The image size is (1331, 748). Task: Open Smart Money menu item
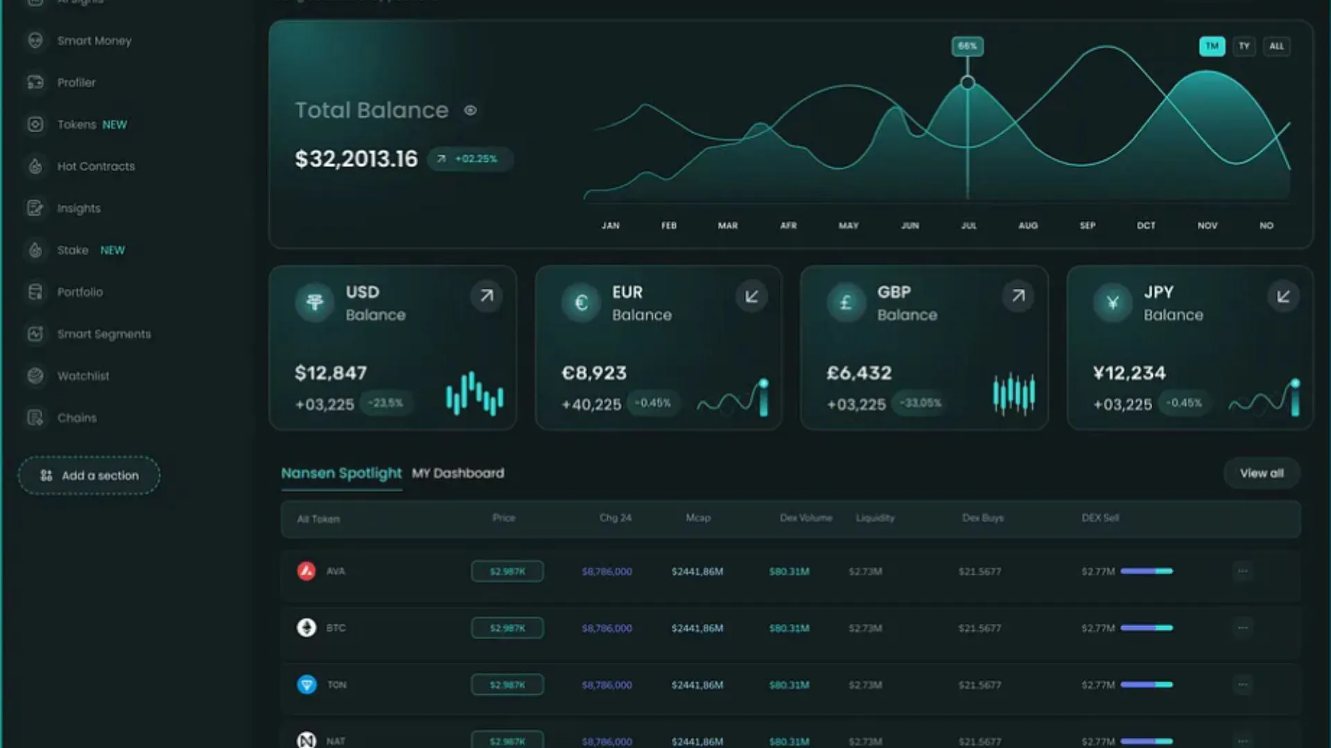coord(94,41)
